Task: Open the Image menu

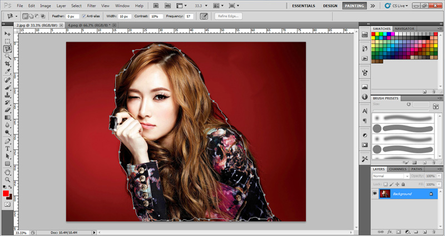Action: pyautogui.click(x=46, y=6)
